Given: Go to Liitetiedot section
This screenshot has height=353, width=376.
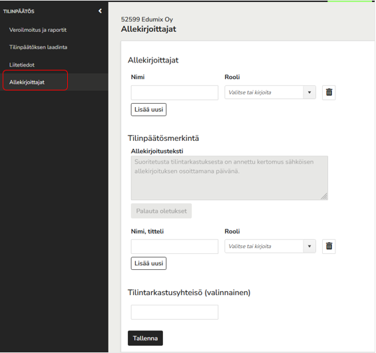Looking at the screenshot, I should coord(22,65).
